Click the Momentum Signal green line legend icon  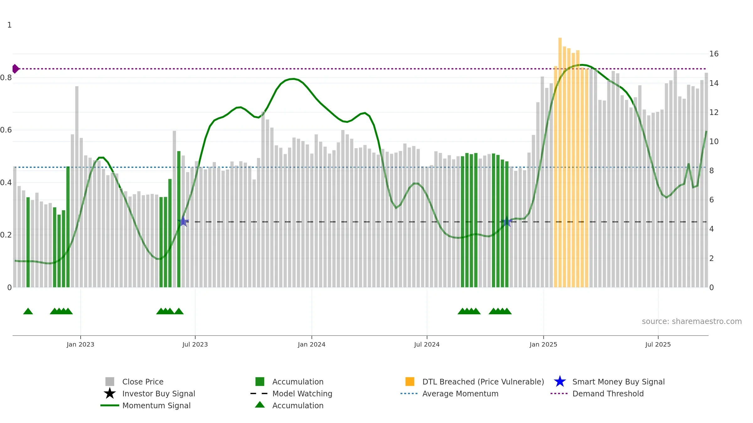click(x=110, y=405)
